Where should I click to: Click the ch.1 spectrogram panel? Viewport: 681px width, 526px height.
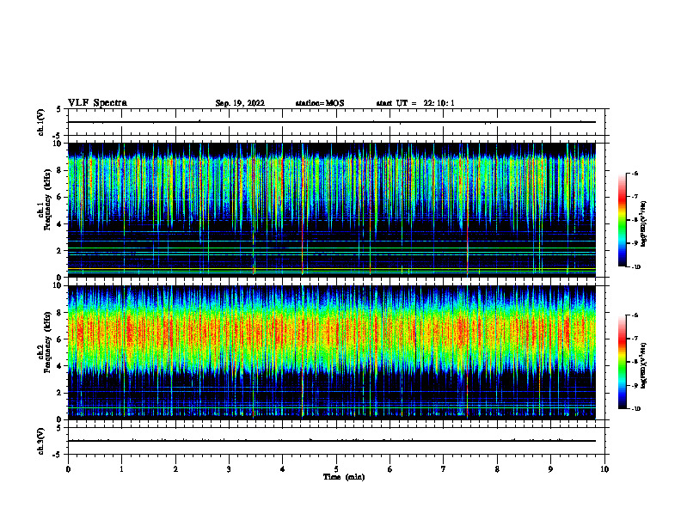tap(332, 210)
